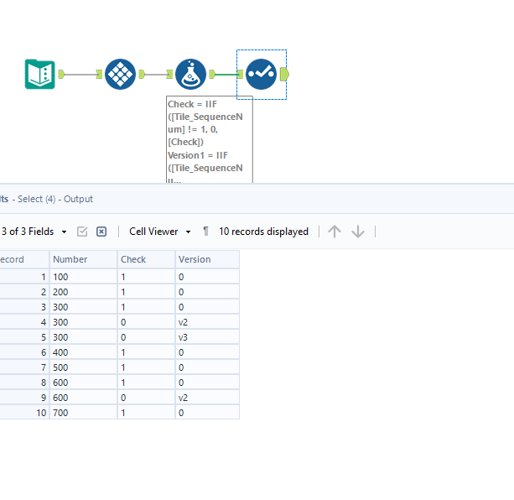Click Number cell 600 in record 8
The image size is (514, 500).
point(83,383)
